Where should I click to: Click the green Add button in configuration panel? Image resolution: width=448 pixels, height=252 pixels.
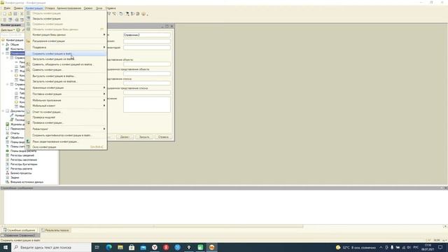click(x=18, y=29)
